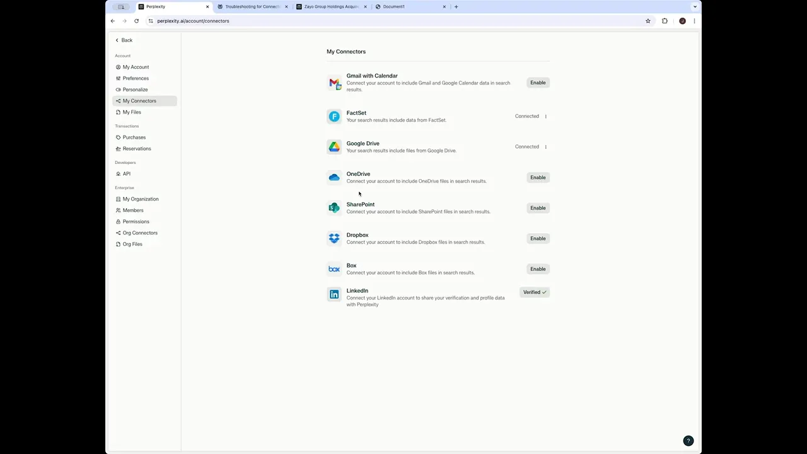Open My Files in sidebar
Screen dimensions: 807x454
coord(144,112)
